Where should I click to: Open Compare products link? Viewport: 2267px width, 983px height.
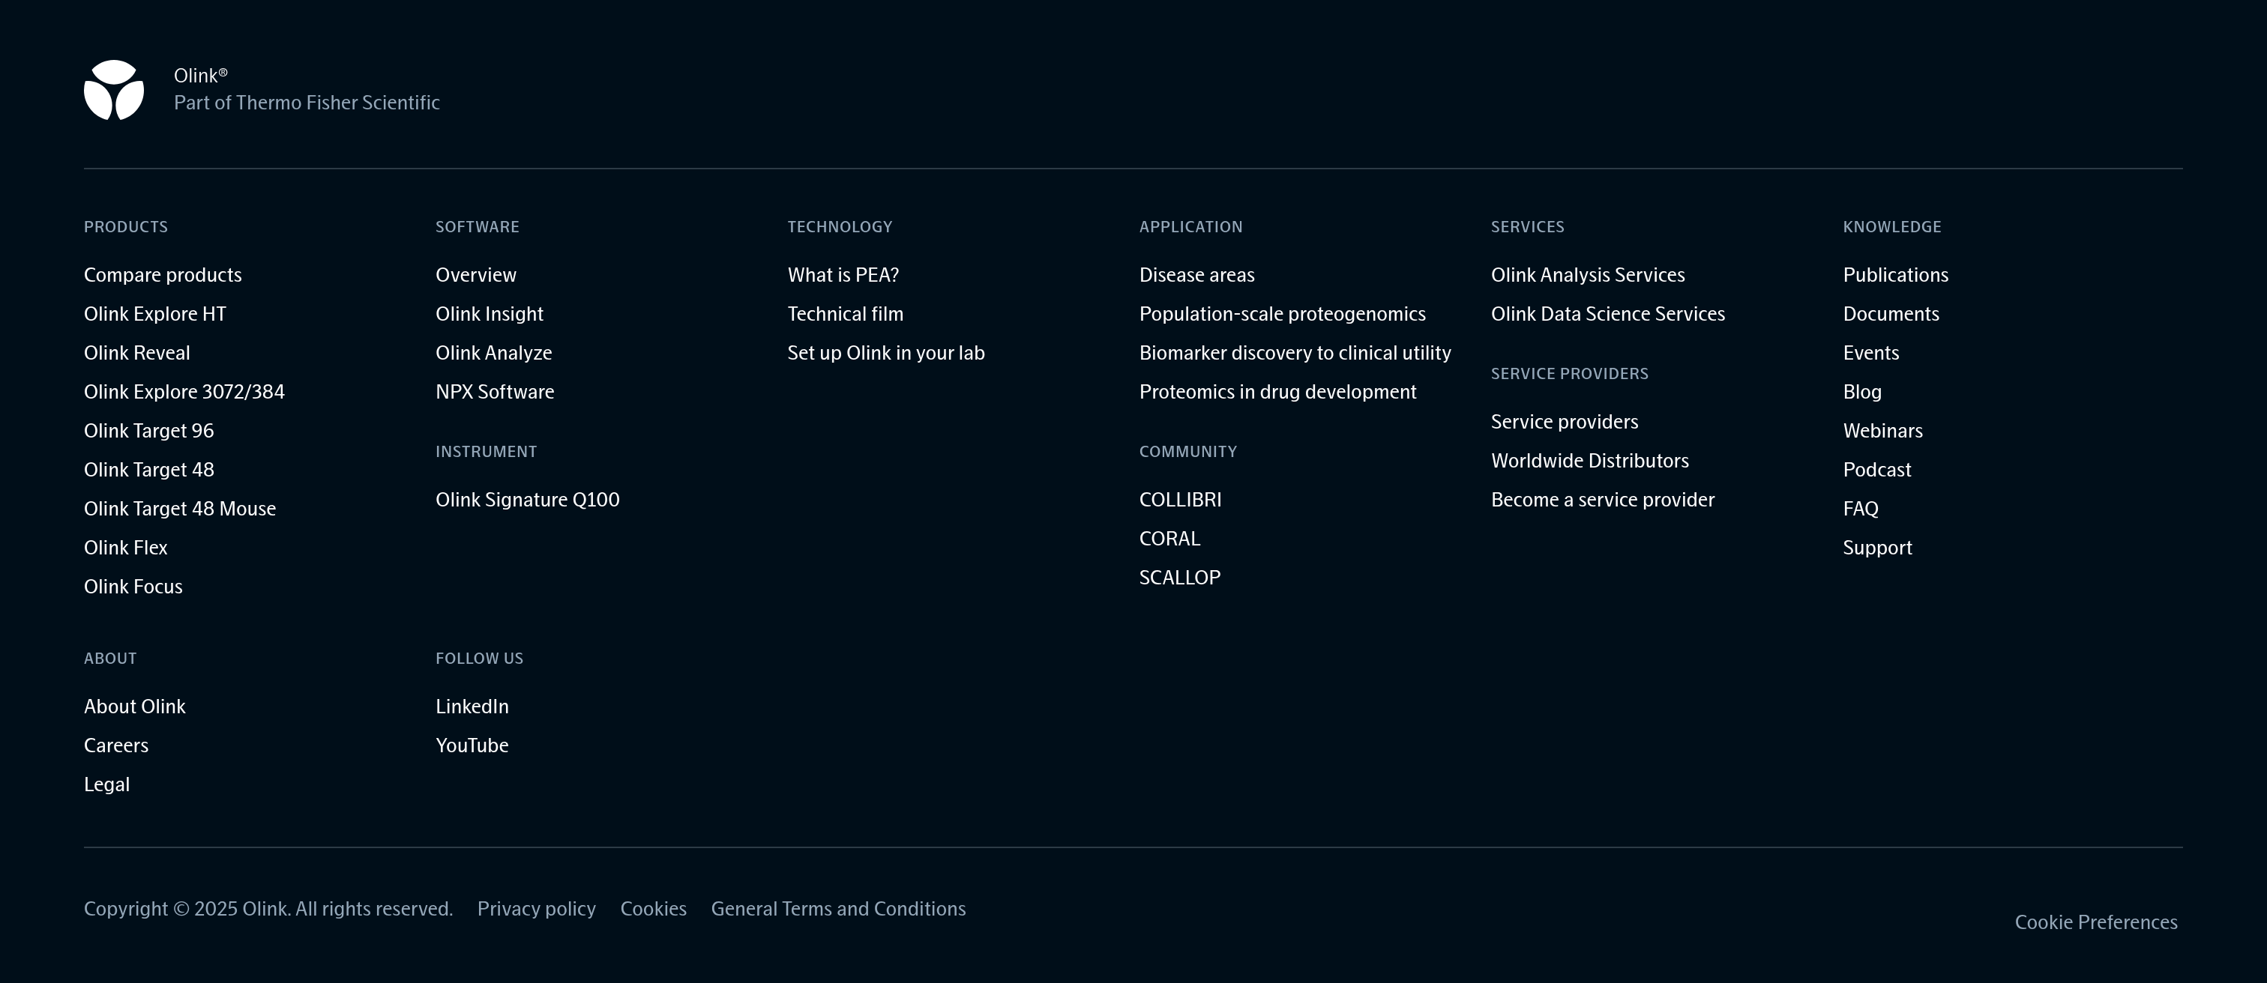pyautogui.click(x=163, y=275)
